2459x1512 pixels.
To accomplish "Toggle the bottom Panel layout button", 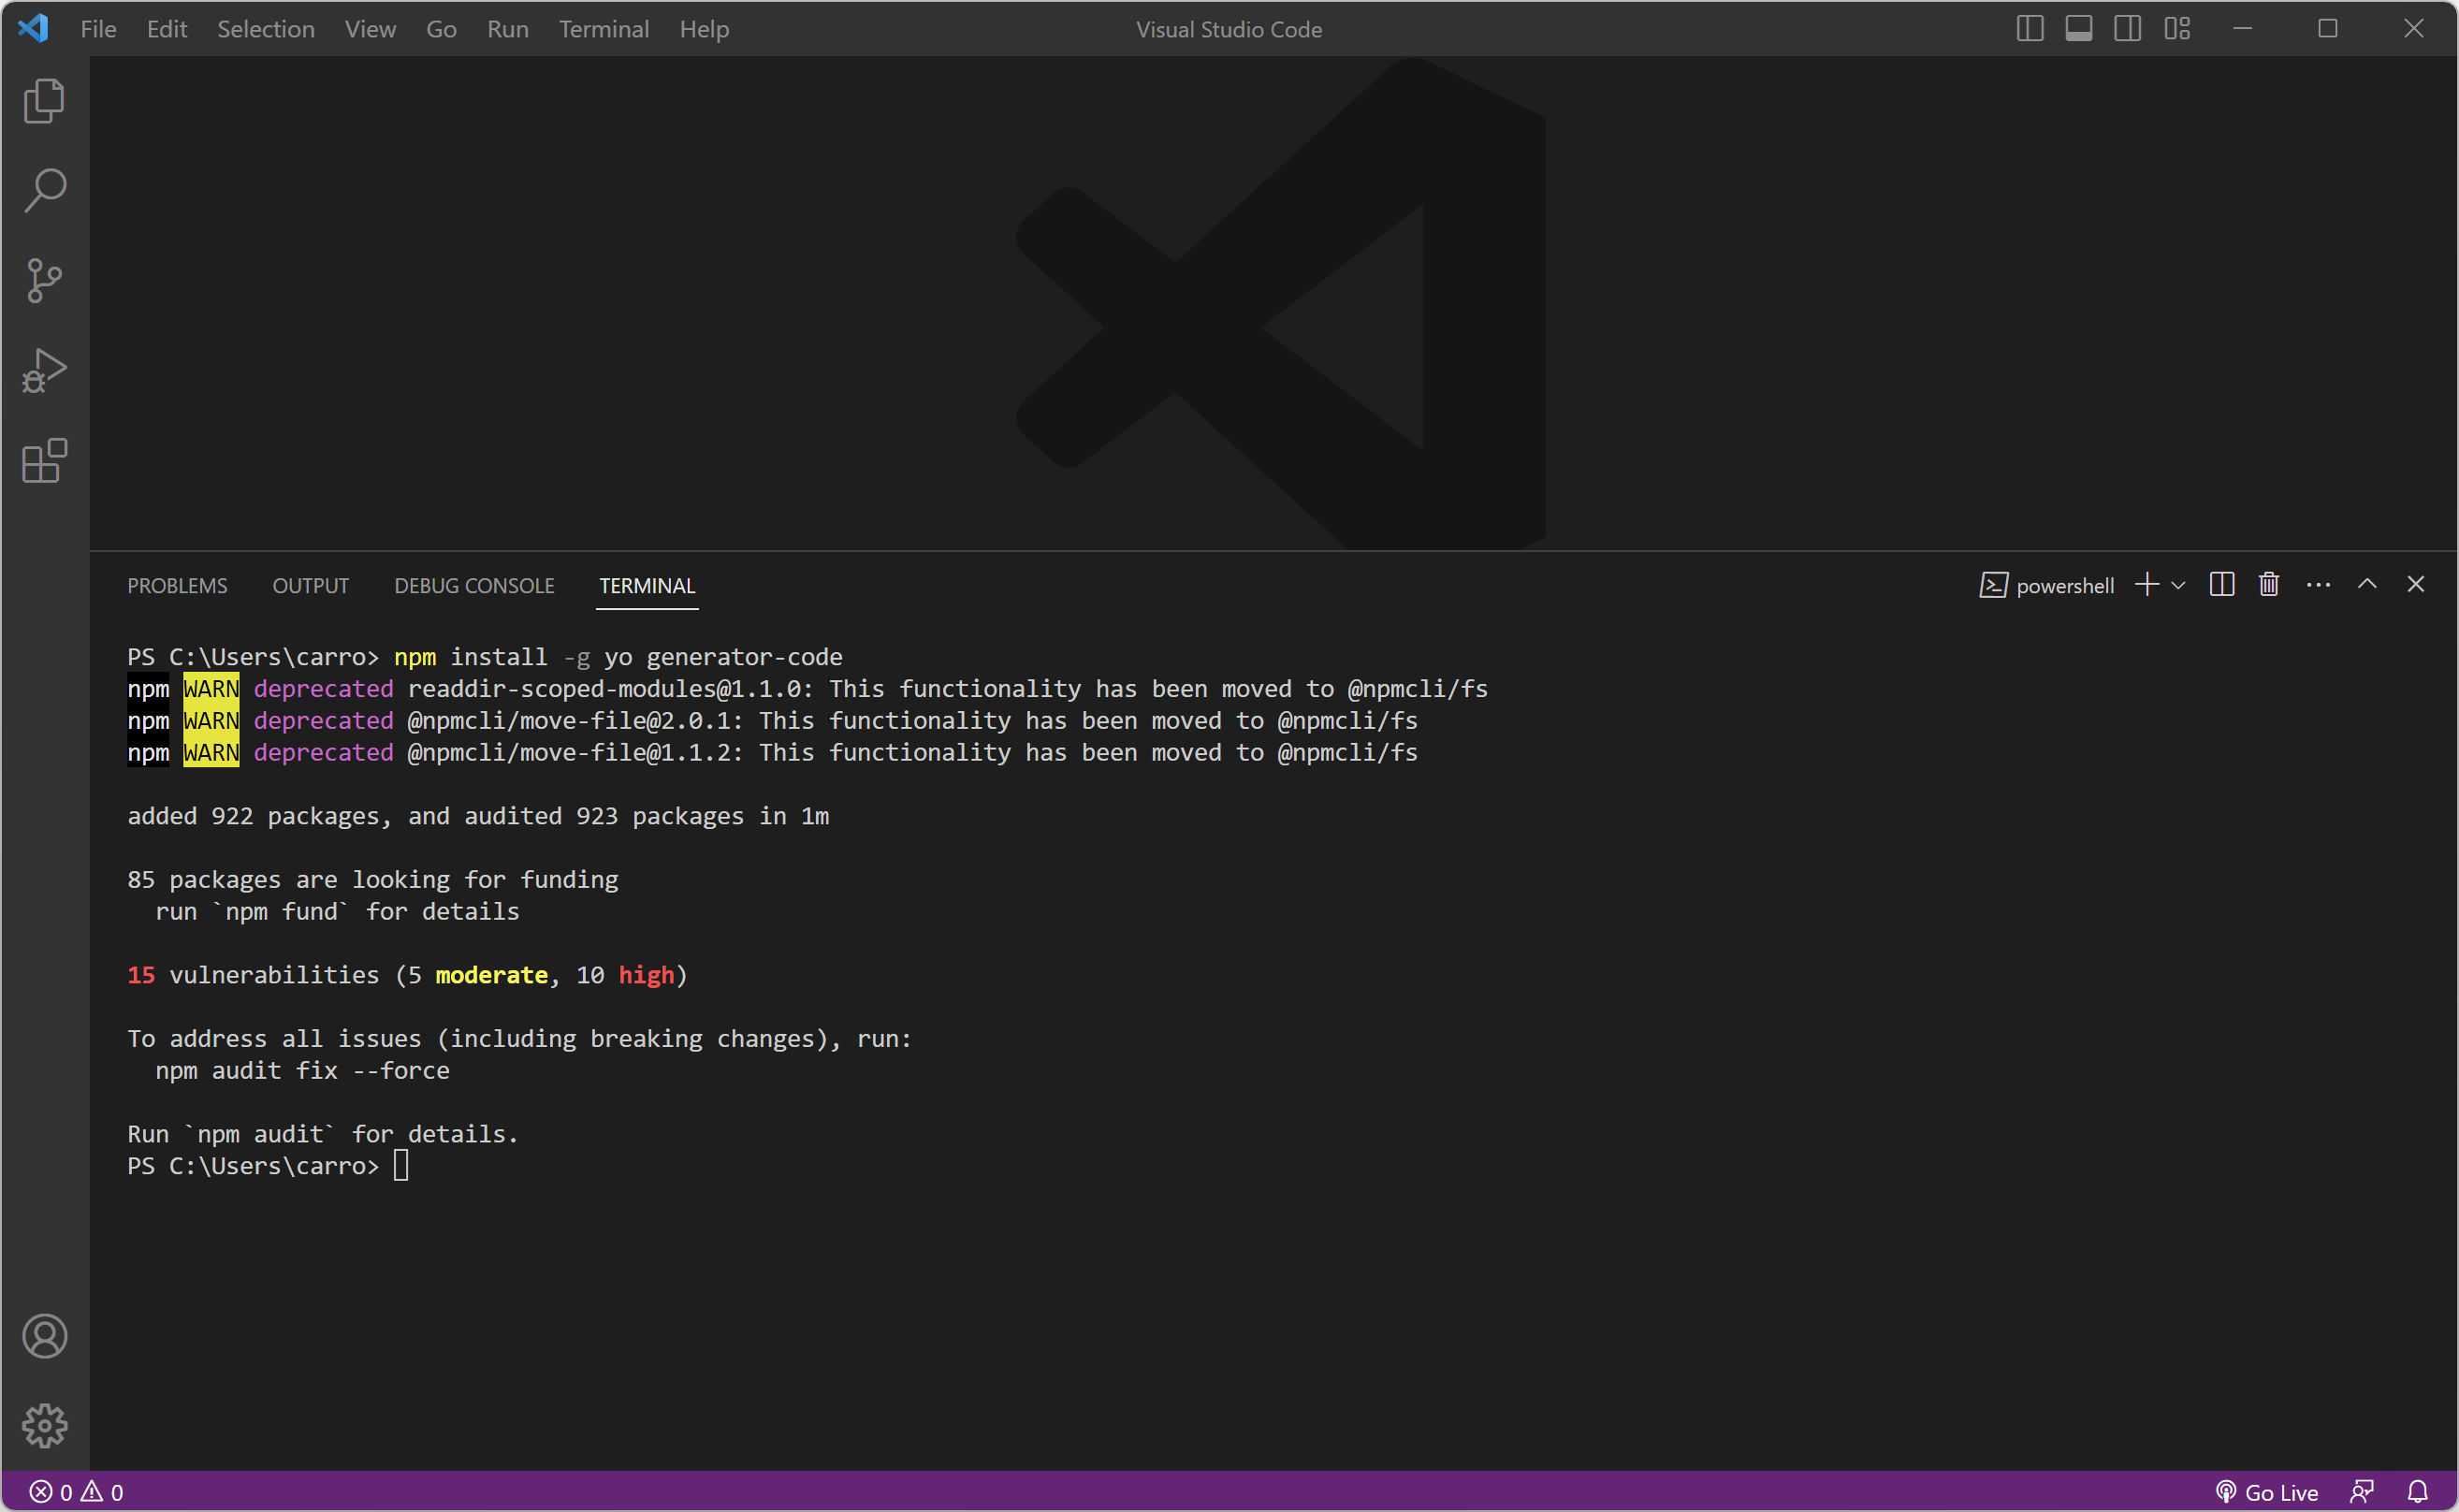I will [2078, 29].
